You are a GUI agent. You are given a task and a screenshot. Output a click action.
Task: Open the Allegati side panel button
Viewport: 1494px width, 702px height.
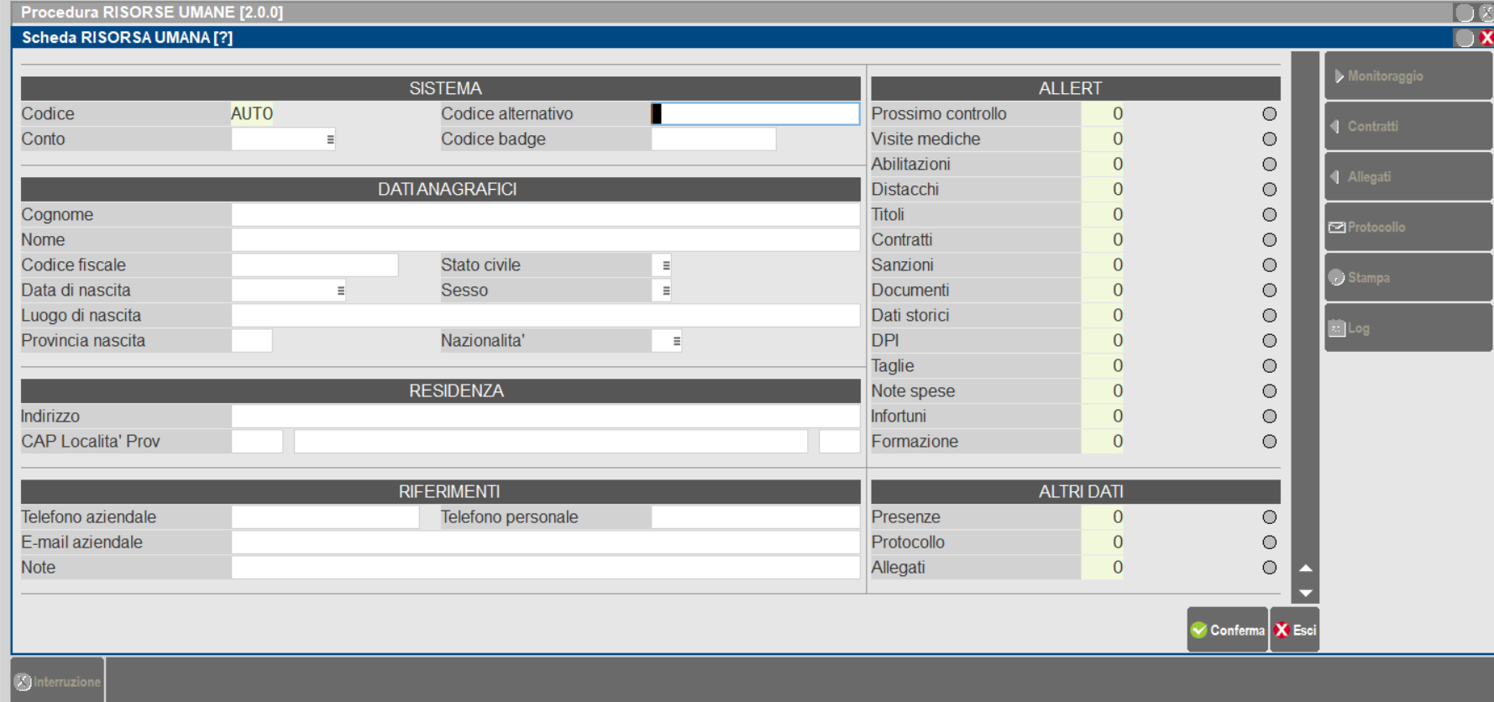[x=1408, y=177]
